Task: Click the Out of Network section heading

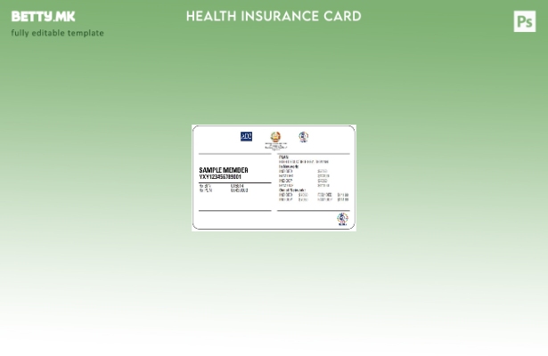Action: click(x=292, y=190)
